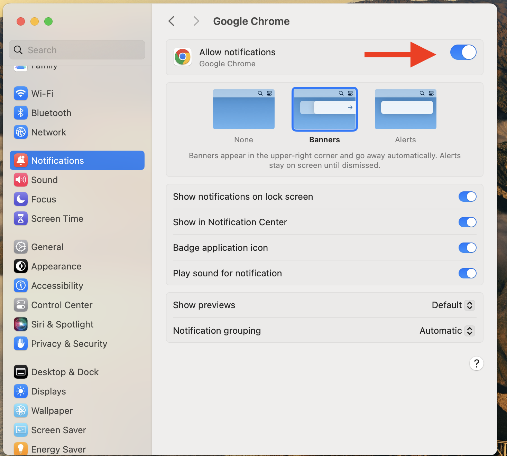This screenshot has width=507, height=456.
Task: Click the Desktop & Dock sidebar label
Action: coord(65,372)
